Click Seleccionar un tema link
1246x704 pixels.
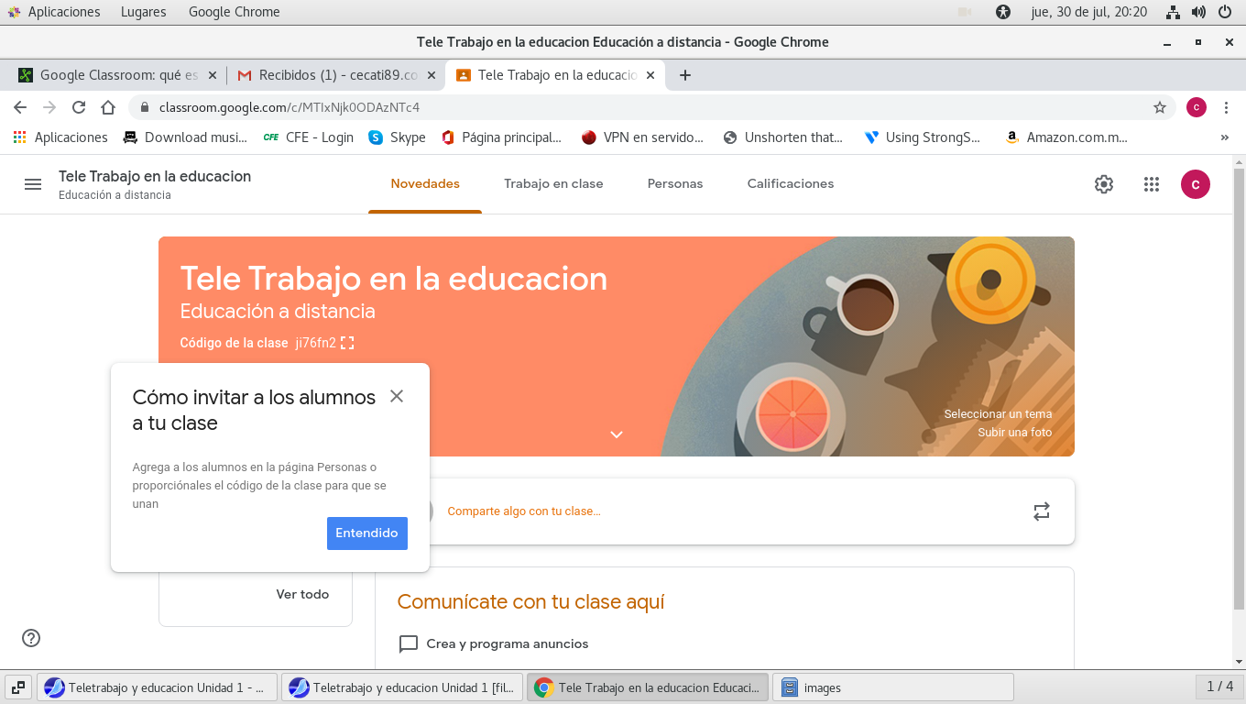pyautogui.click(x=998, y=414)
